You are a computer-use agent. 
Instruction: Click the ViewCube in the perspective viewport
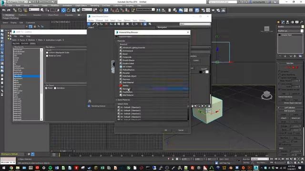[267, 95]
